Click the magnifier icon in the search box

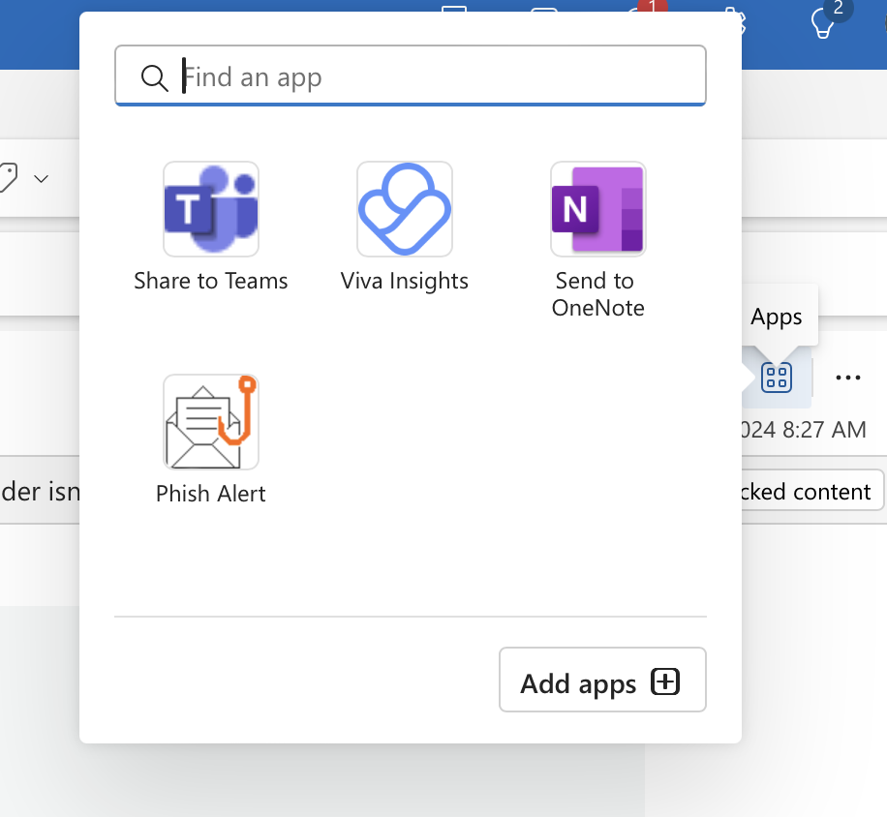click(154, 77)
